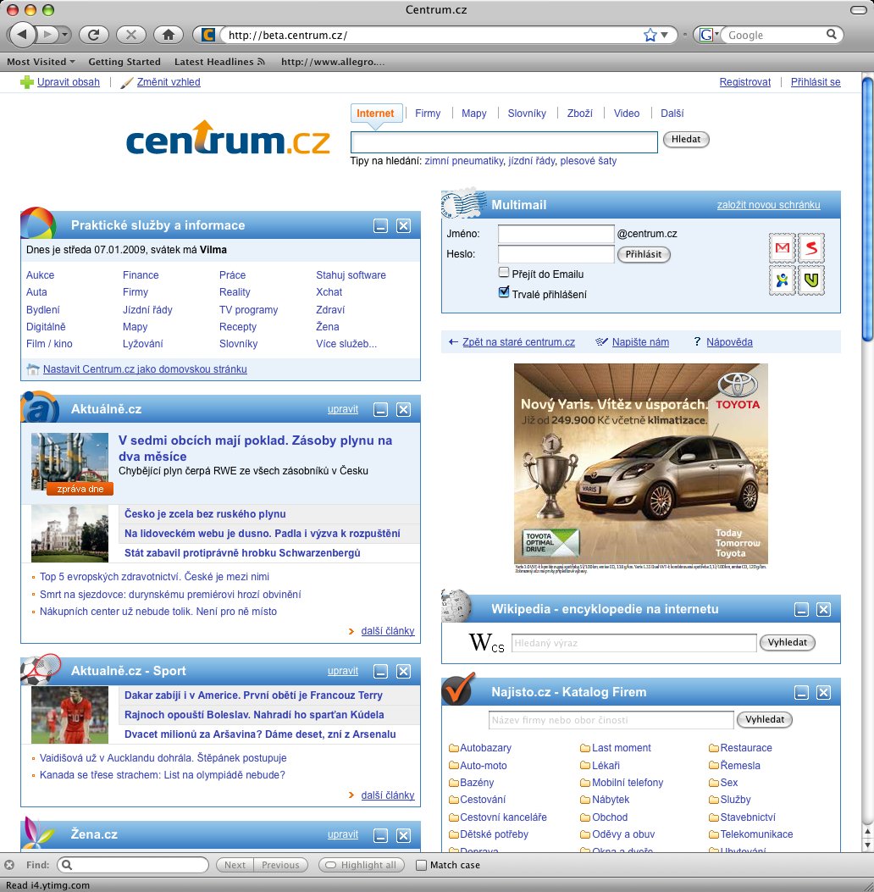Open the zpráva dne gas storage thumbnail

(x=69, y=463)
